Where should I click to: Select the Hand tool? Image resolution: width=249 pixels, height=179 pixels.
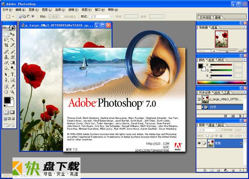tap(6, 92)
